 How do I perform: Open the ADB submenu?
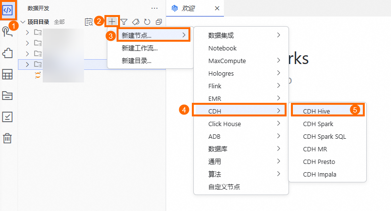[x=241, y=136]
